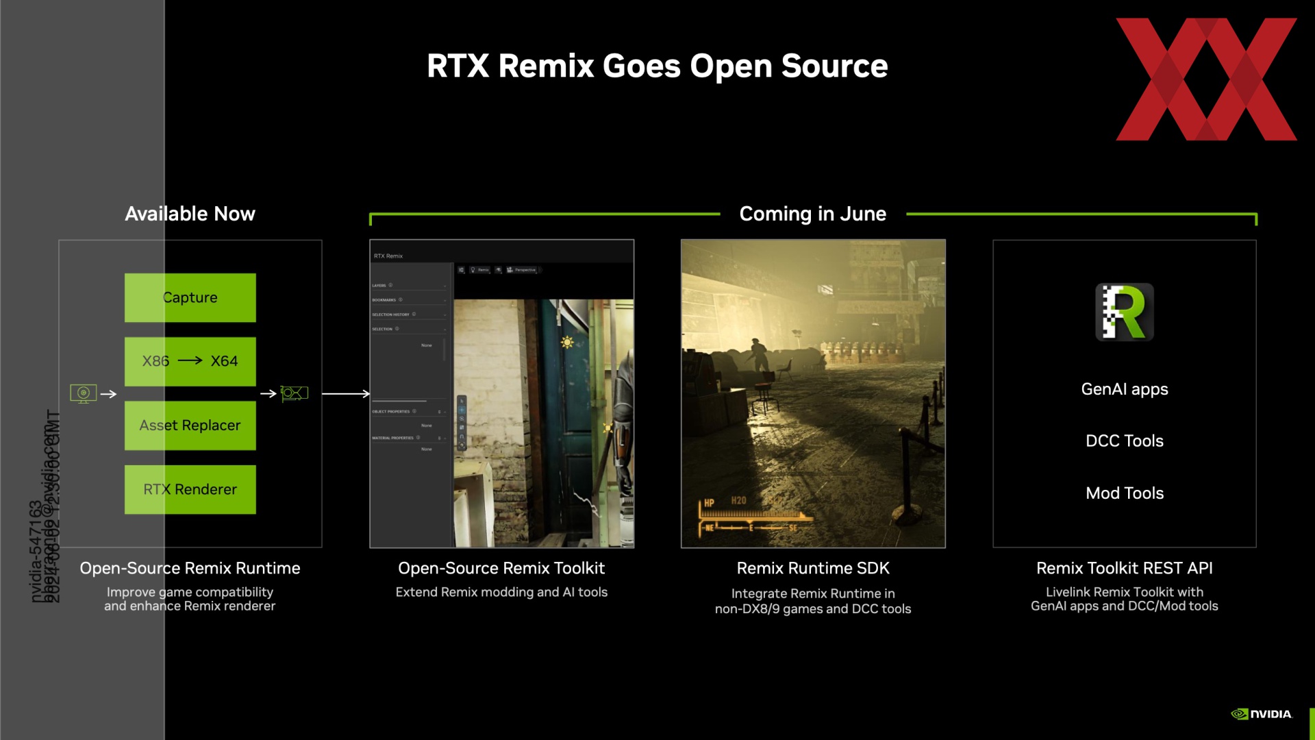This screenshot has height=740, width=1315.
Task: Expand the Selection History section
Action: click(x=444, y=314)
